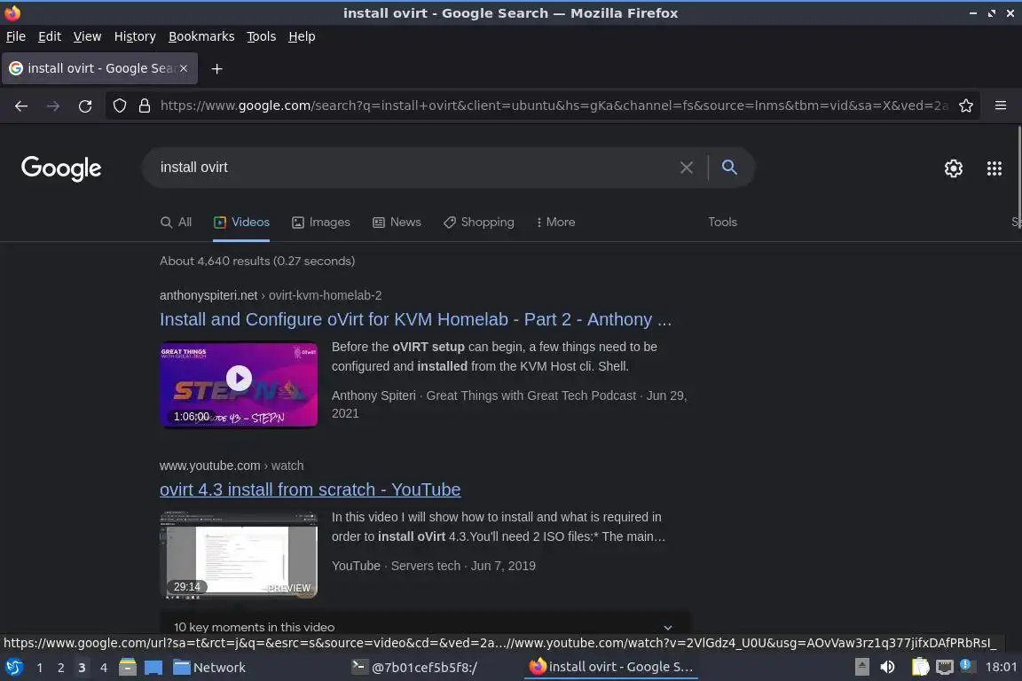Click the www.youtube.com › watch breadcrumb
This screenshot has width=1022, height=681.
232,466
